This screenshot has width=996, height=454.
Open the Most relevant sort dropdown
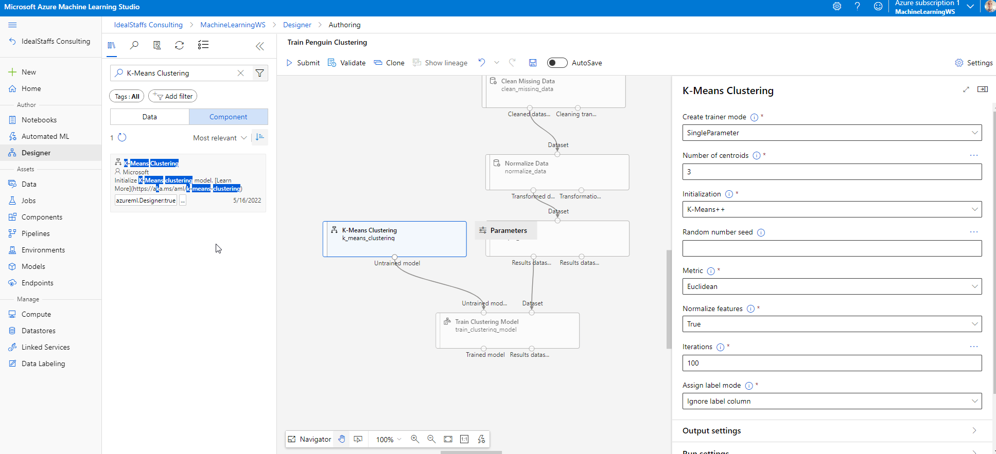(x=220, y=138)
